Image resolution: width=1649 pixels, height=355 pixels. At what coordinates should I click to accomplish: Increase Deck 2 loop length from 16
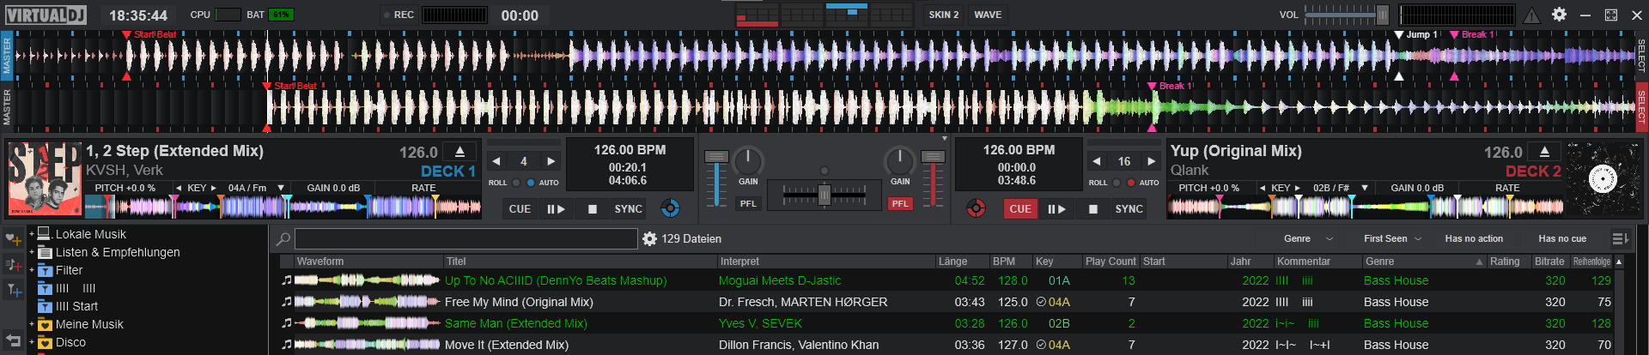(1152, 161)
